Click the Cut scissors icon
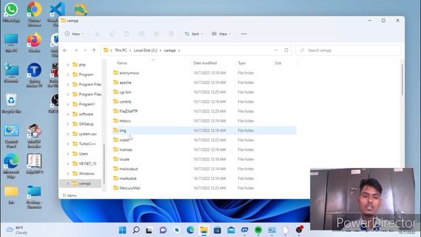The height and width of the screenshot is (237, 421). click(97, 34)
